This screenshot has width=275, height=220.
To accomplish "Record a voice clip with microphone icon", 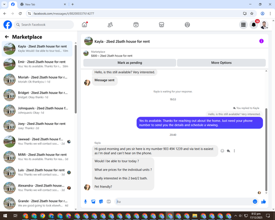I will point(85,202).
